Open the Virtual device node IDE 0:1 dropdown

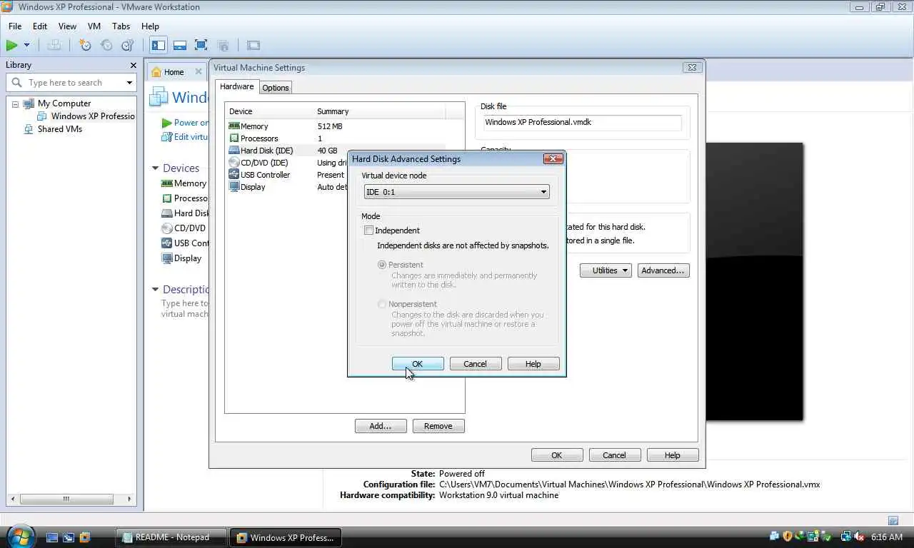(456, 192)
